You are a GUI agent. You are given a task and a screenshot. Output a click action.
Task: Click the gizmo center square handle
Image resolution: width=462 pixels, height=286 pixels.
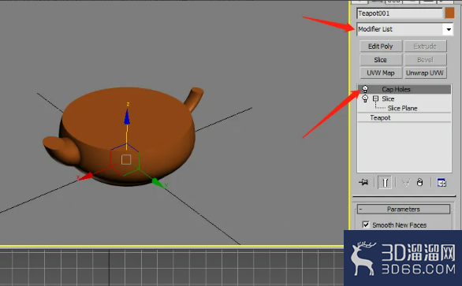pyautogui.click(x=126, y=159)
